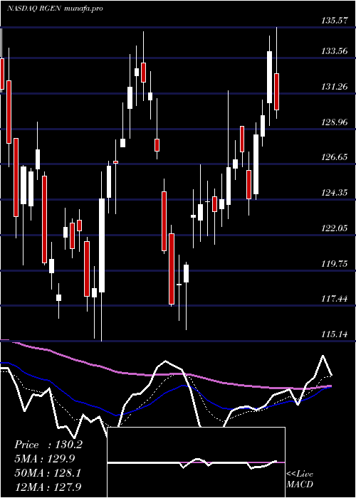Select the 128.96 price axis label

tap(335, 122)
